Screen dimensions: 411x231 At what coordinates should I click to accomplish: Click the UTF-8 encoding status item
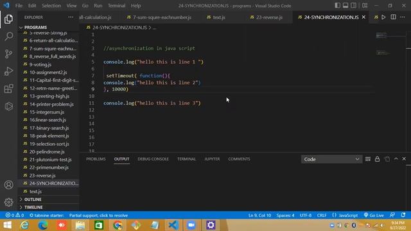click(x=306, y=216)
